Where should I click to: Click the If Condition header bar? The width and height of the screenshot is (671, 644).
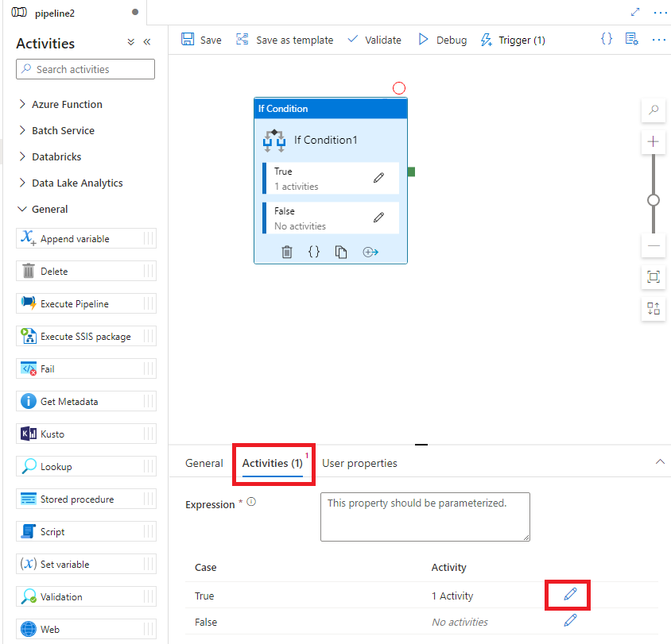click(331, 109)
